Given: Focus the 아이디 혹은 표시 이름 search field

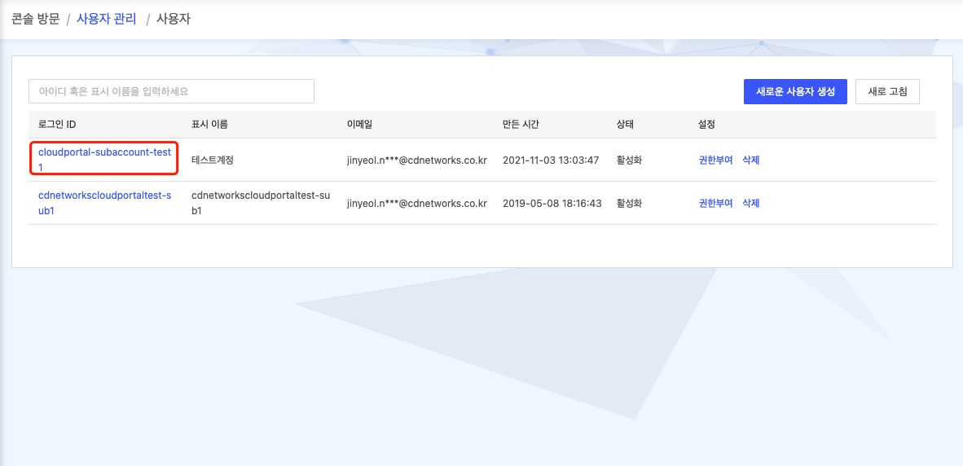Looking at the screenshot, I should point(171,91).
